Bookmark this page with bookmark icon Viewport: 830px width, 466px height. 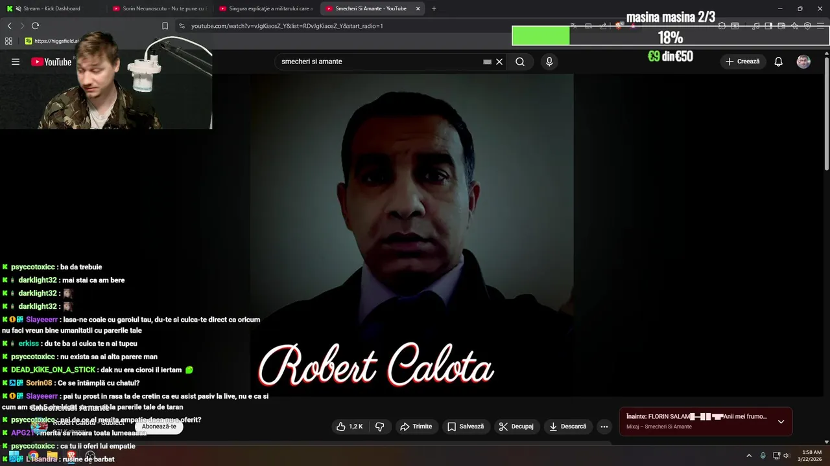click(x=165, y=26)
